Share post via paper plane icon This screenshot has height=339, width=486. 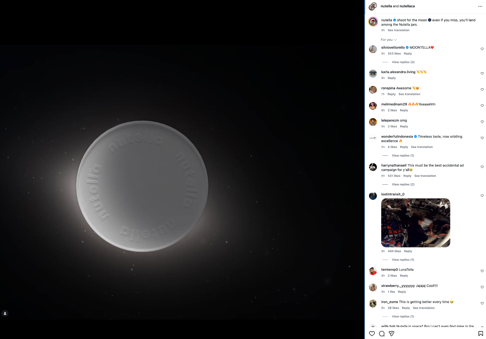click(391, 334)
